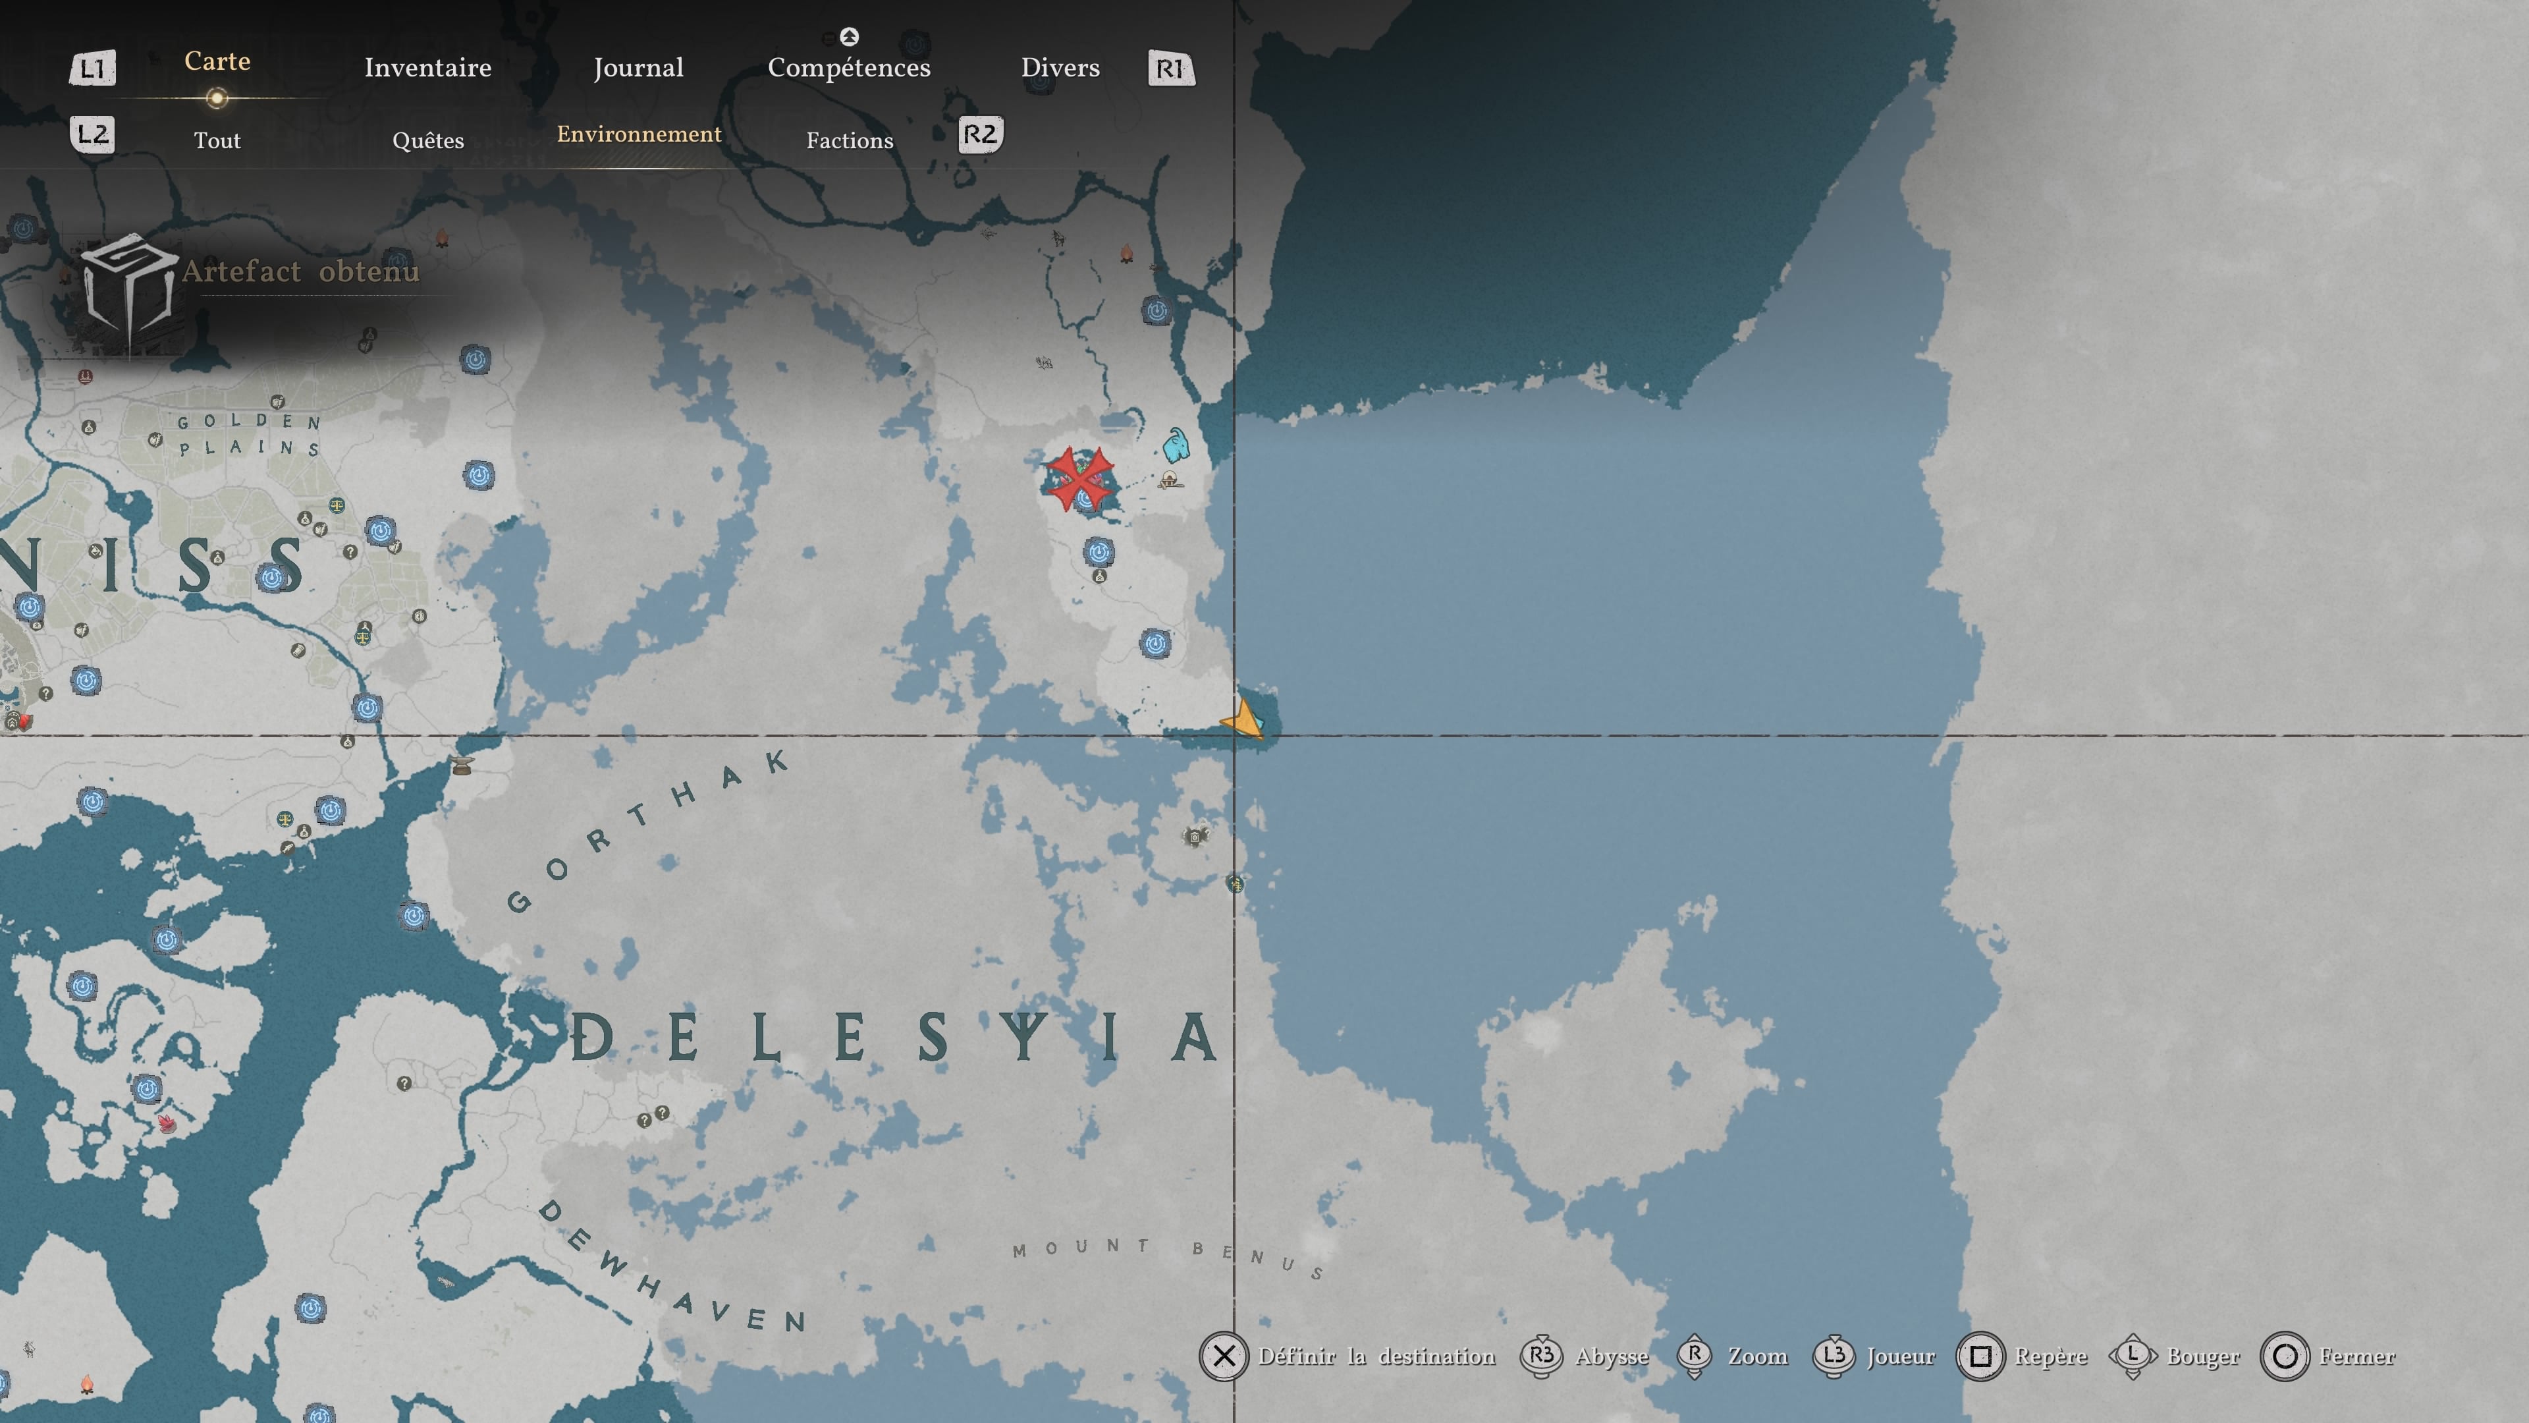Select the domed hut icon below the cyan beast
This screenshot has width=2529, height=1423.
(1169, 480)
